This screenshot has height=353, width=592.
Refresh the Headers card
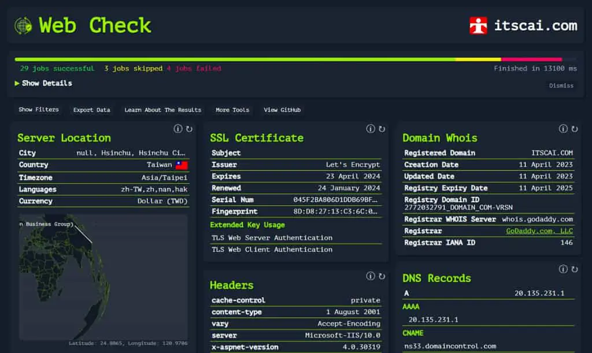click(x=382, y=276)
